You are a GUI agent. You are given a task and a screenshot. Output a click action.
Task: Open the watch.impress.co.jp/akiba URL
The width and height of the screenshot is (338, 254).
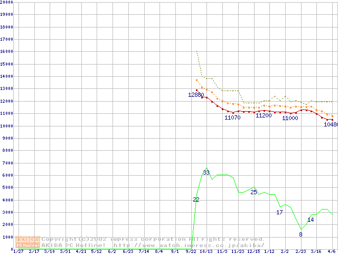[x=189, y=245]
